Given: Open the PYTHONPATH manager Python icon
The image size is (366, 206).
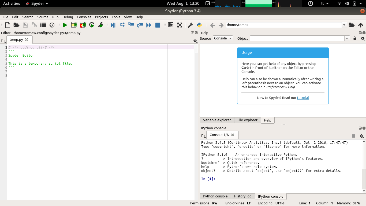Looking at the screenshot, I should tap(199, 25).
